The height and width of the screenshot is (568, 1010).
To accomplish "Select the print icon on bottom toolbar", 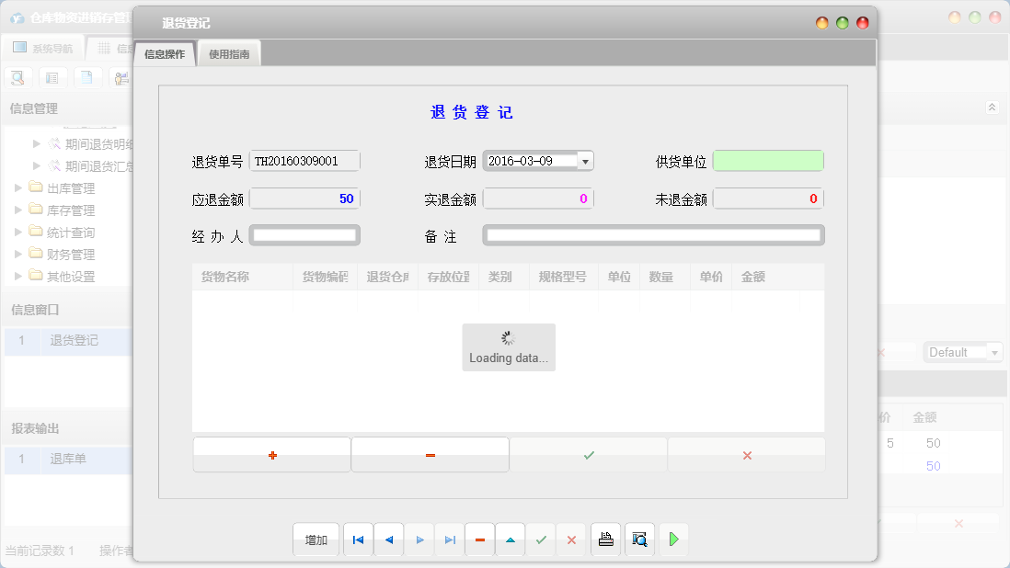I will pyautogui.click(x=605, y=540).
